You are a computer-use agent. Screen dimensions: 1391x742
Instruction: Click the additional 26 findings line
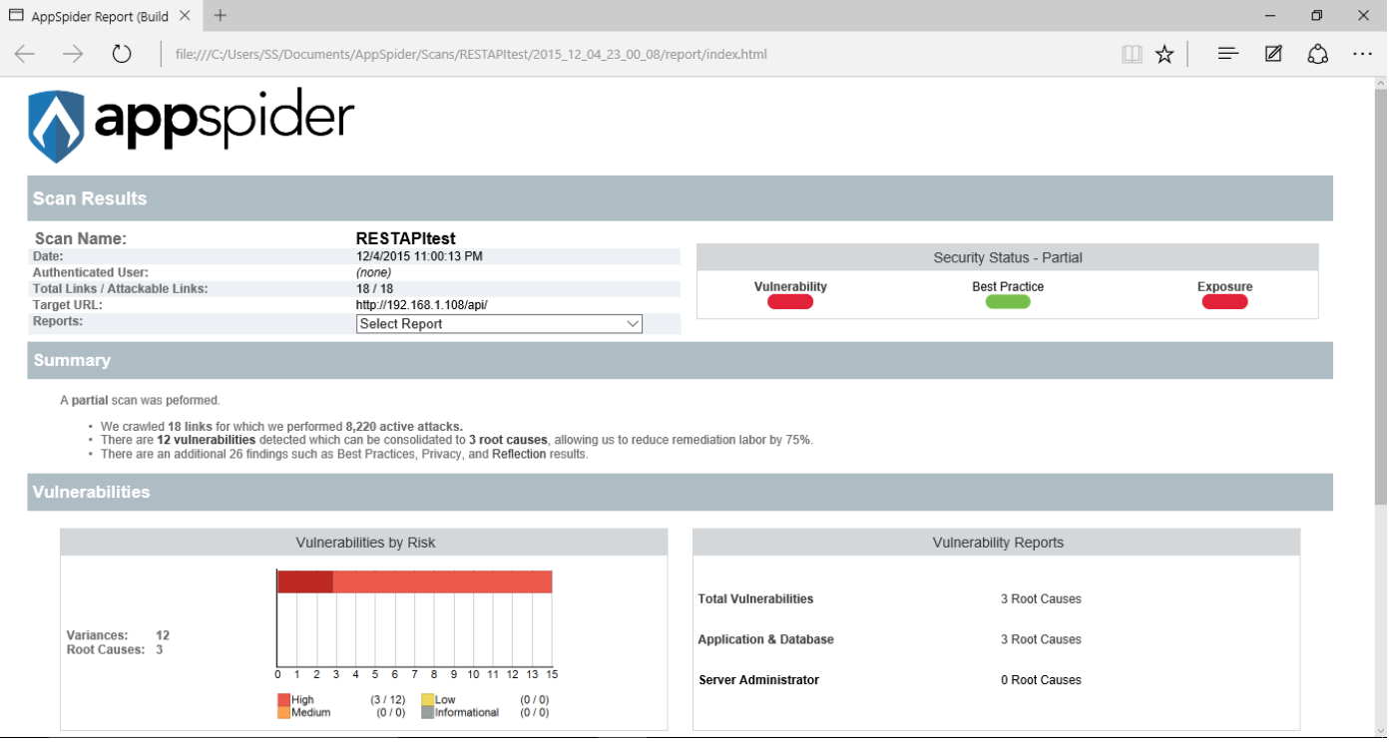click(x=344, y=454)
